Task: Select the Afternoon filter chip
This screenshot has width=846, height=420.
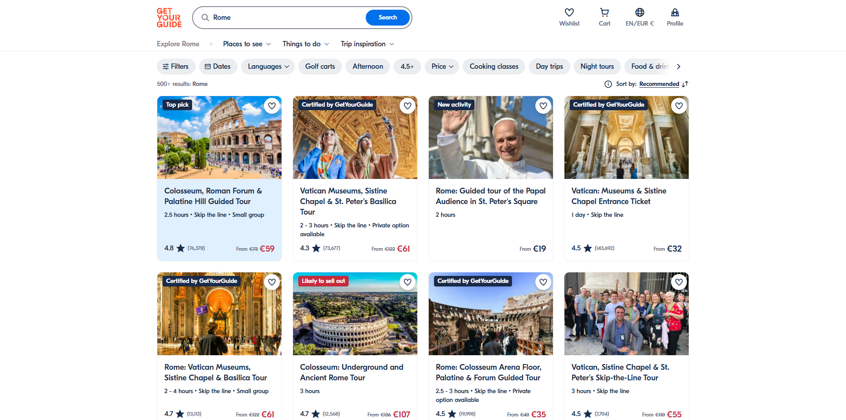Action: (x=367, y=67)
